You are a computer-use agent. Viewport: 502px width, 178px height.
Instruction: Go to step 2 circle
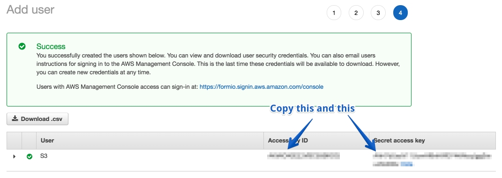(356, 13)
